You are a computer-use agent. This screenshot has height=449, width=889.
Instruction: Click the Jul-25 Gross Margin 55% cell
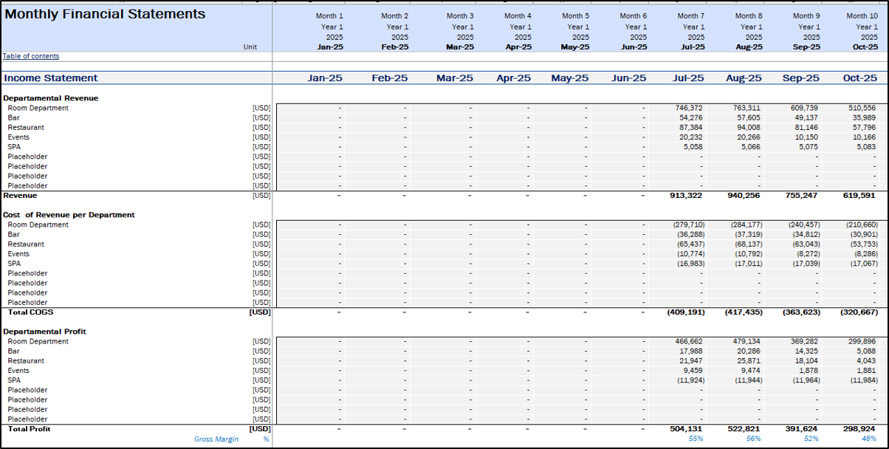pos(696,439)
